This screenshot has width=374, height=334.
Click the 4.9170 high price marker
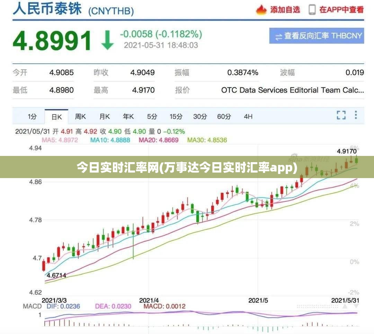(x=347, y=151)
